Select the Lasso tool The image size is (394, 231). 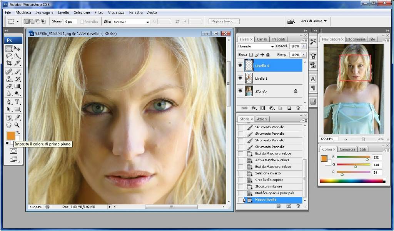click(9, 56)
